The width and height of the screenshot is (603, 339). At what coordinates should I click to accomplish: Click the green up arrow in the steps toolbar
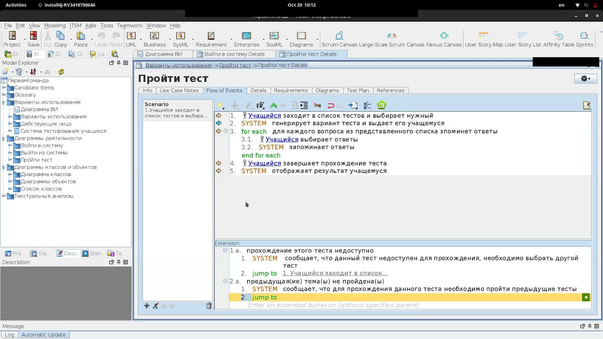274,105
